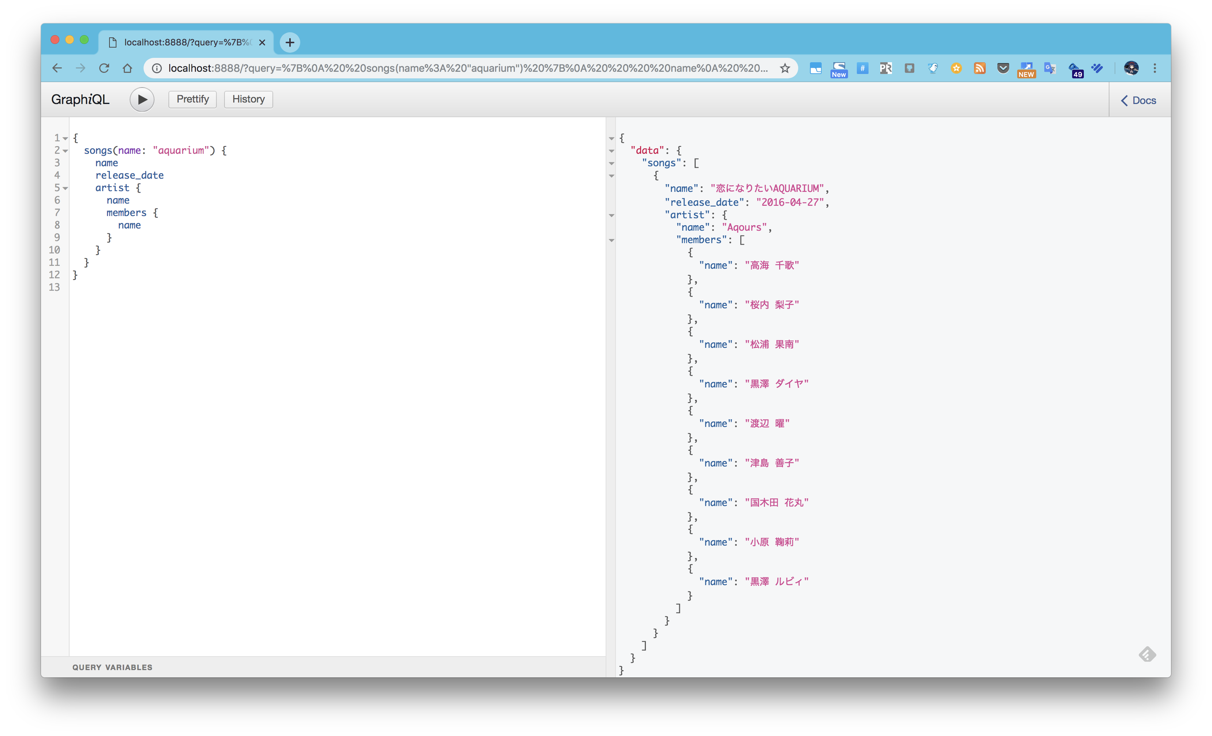Open Chrome's three-dot menu

[1155, 68]
